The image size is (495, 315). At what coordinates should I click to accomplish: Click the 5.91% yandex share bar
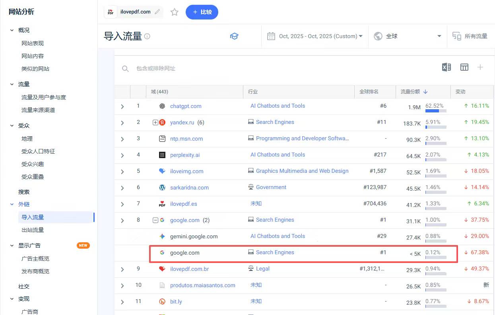[x=436, y=127]
